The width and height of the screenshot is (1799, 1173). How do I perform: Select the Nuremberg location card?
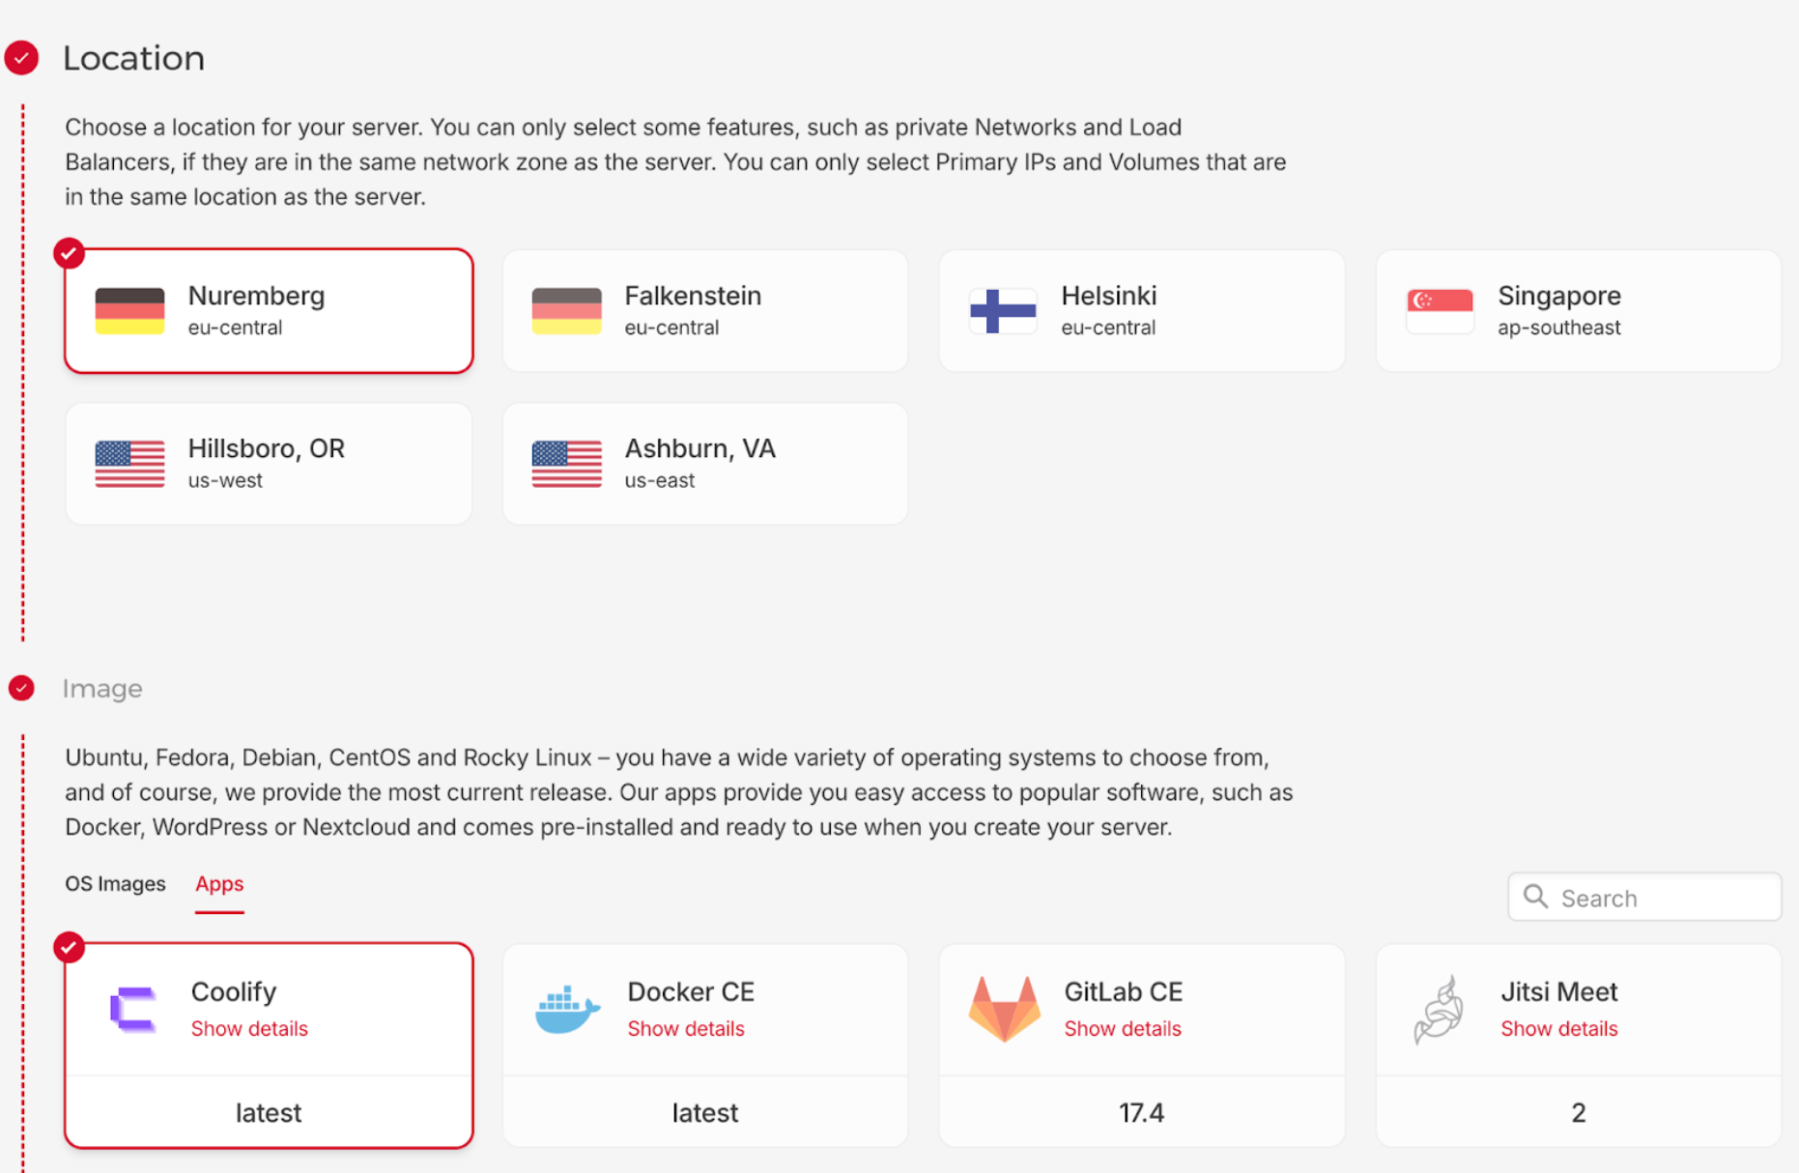coord(269,311)
